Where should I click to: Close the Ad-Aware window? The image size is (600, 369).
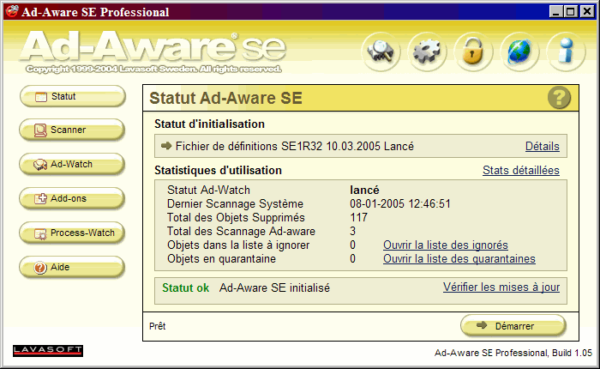coord(587,11)
